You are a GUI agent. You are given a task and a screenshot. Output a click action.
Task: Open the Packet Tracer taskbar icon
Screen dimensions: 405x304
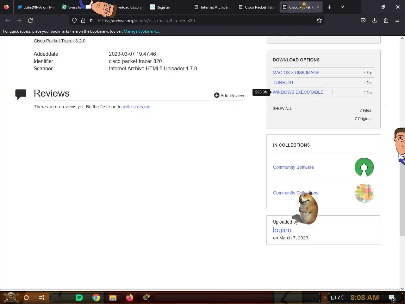[146, 297]
